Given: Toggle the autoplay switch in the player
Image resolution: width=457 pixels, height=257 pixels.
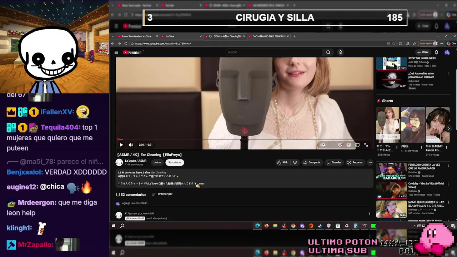Looking at the screenshot, I should point(323,145).
